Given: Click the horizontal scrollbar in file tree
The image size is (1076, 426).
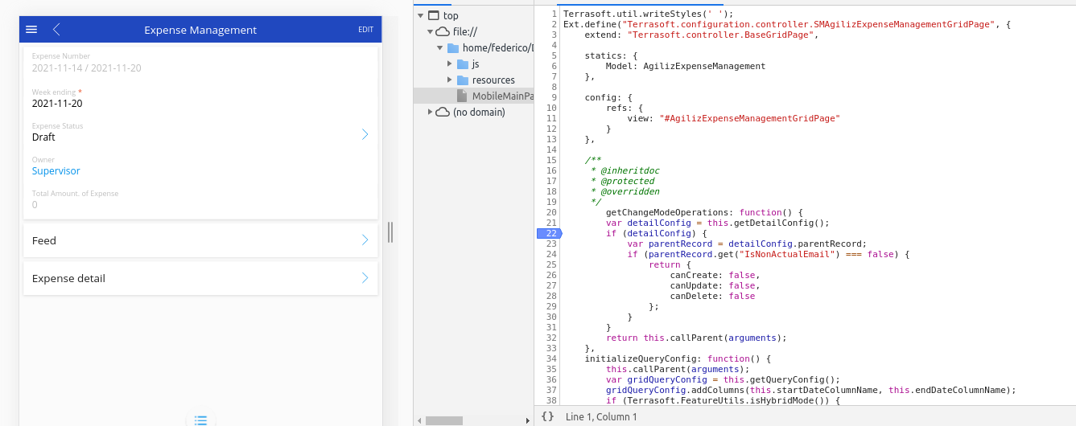Looking at the screenshot, I should click(444, 420).
